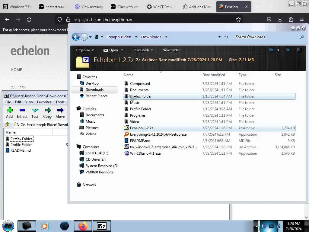The image size is (309, 232).
Task: Switch to the character.ai tab
Action: 53,7
